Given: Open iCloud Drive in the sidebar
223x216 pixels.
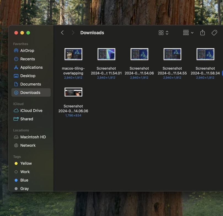Looking at the screenshot, I should (31, 110).
